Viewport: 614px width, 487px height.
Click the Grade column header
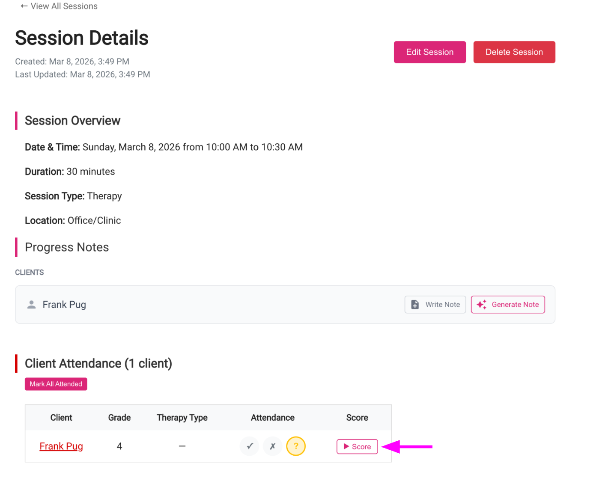point(119,417)
